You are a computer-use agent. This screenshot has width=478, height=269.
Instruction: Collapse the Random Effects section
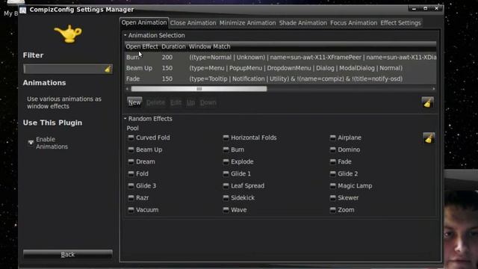[125, 119]
